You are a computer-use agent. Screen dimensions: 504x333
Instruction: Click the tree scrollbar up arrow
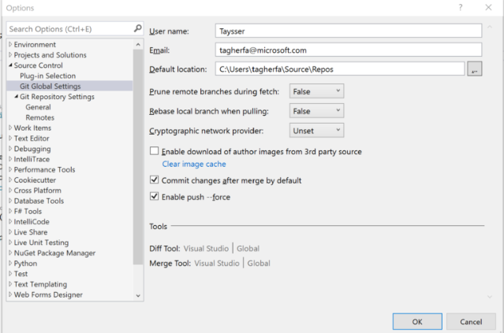pos(138,45)
